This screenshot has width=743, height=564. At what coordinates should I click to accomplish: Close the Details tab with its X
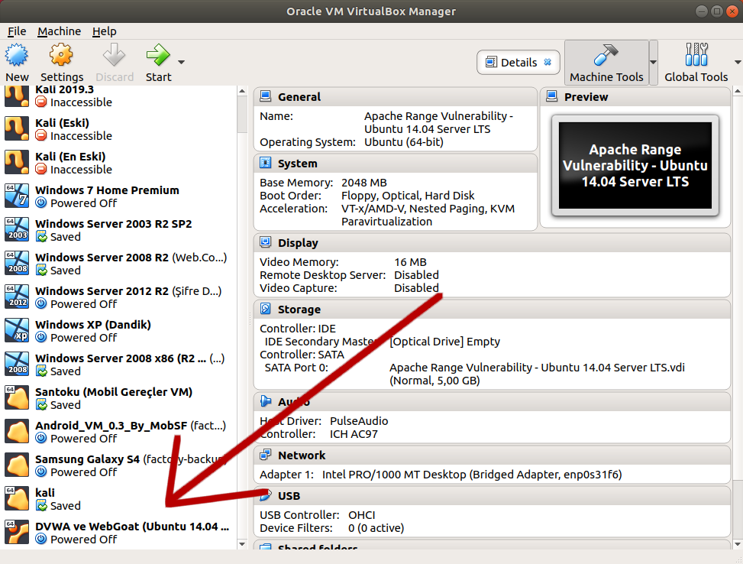(x=548, y=62)
